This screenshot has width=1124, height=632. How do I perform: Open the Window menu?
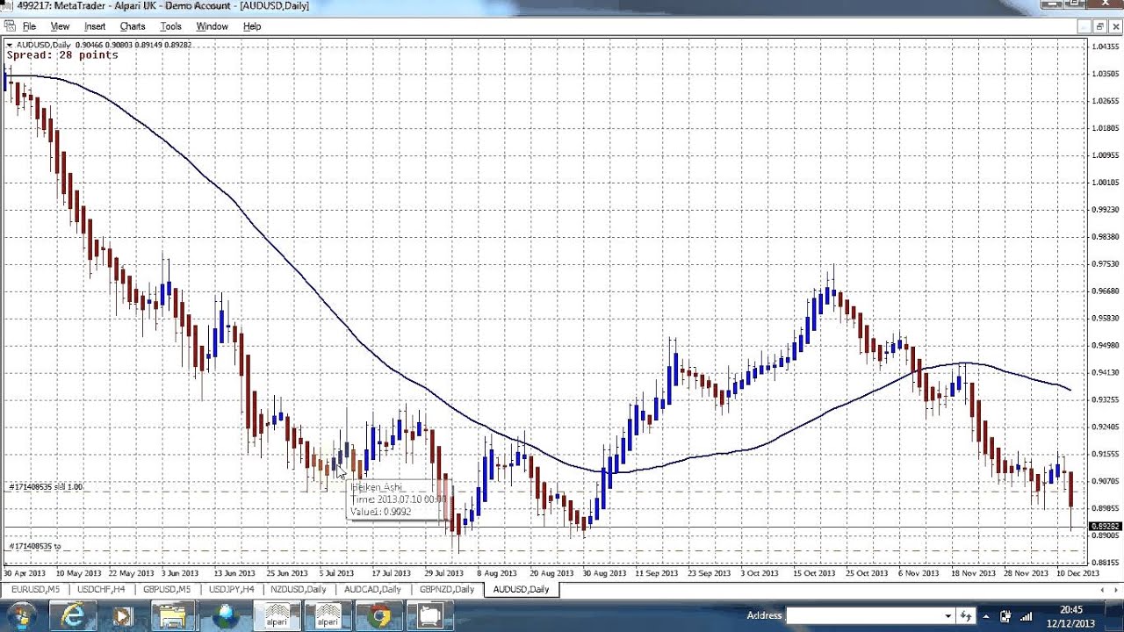[212, 26]
